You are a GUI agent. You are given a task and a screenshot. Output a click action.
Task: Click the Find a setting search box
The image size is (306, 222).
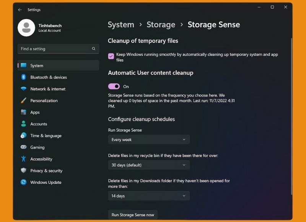(x=58, y=49)
